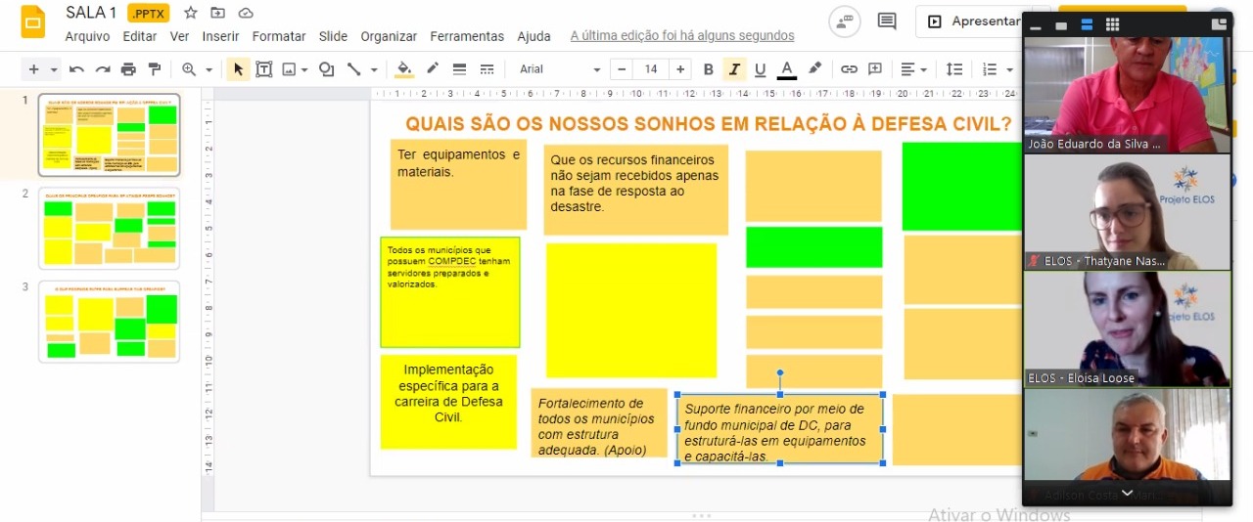Viewport: 1253px width, 522px height.
Task: Click the add comment icon
Action: [875, 69]
